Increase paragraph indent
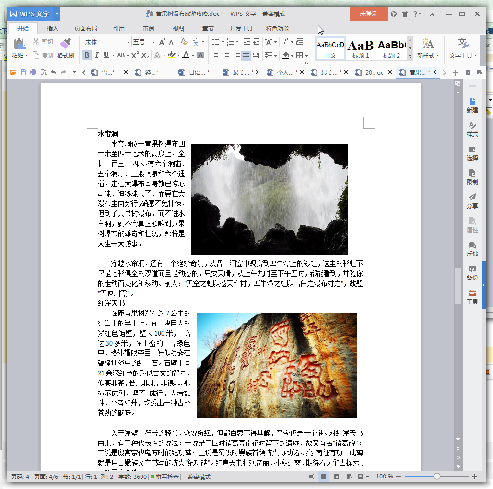The height and width of the screenshot is (489, 493). [257, 42]
